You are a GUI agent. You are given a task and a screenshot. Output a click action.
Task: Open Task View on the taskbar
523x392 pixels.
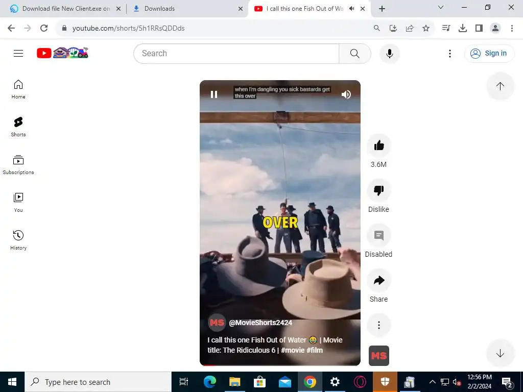[184, 382]
